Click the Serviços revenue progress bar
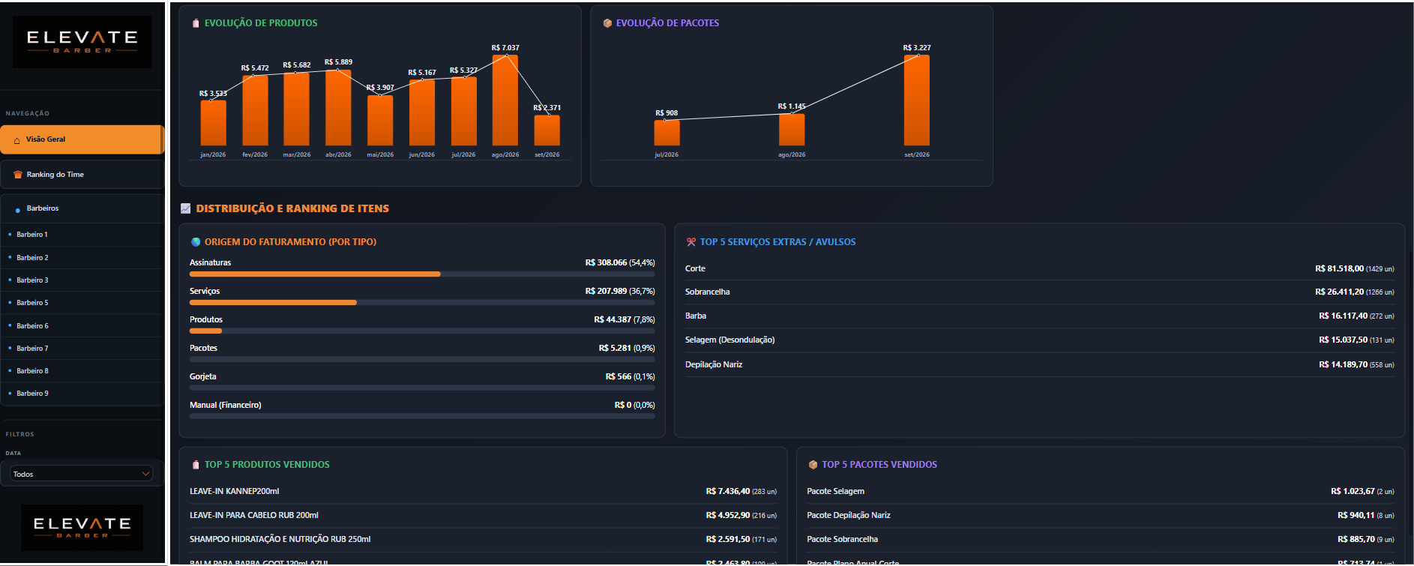 [x=422, y=303]
